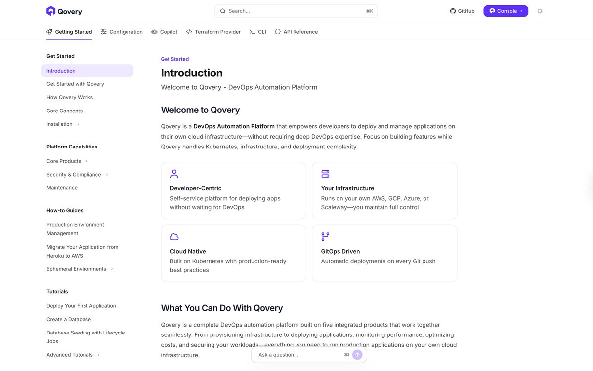This screenshot has width=593, height=371.
Task: Open the GitOps Driven card
Action: (x=384, y=254)
